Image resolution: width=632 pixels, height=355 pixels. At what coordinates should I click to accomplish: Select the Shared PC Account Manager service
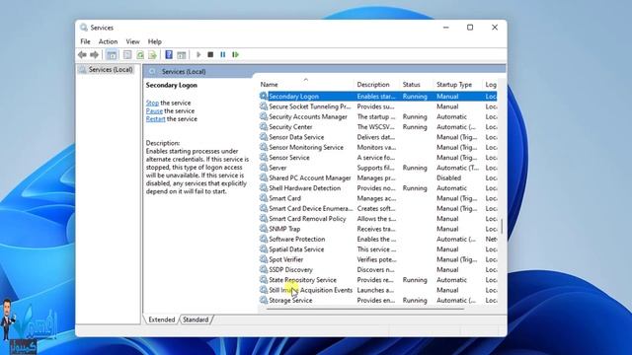[x=377, y=177]
